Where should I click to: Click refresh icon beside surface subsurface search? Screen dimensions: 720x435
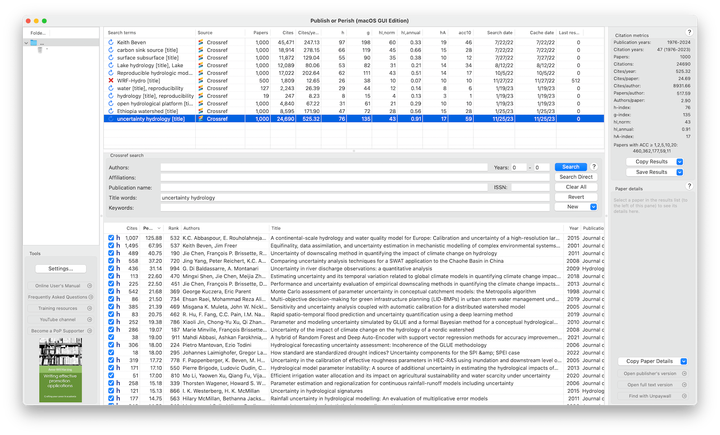(111, 58)
